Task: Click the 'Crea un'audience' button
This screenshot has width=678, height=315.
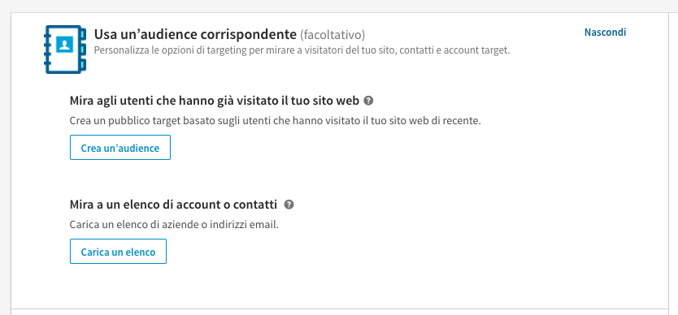Action: (x=120, y=147)
